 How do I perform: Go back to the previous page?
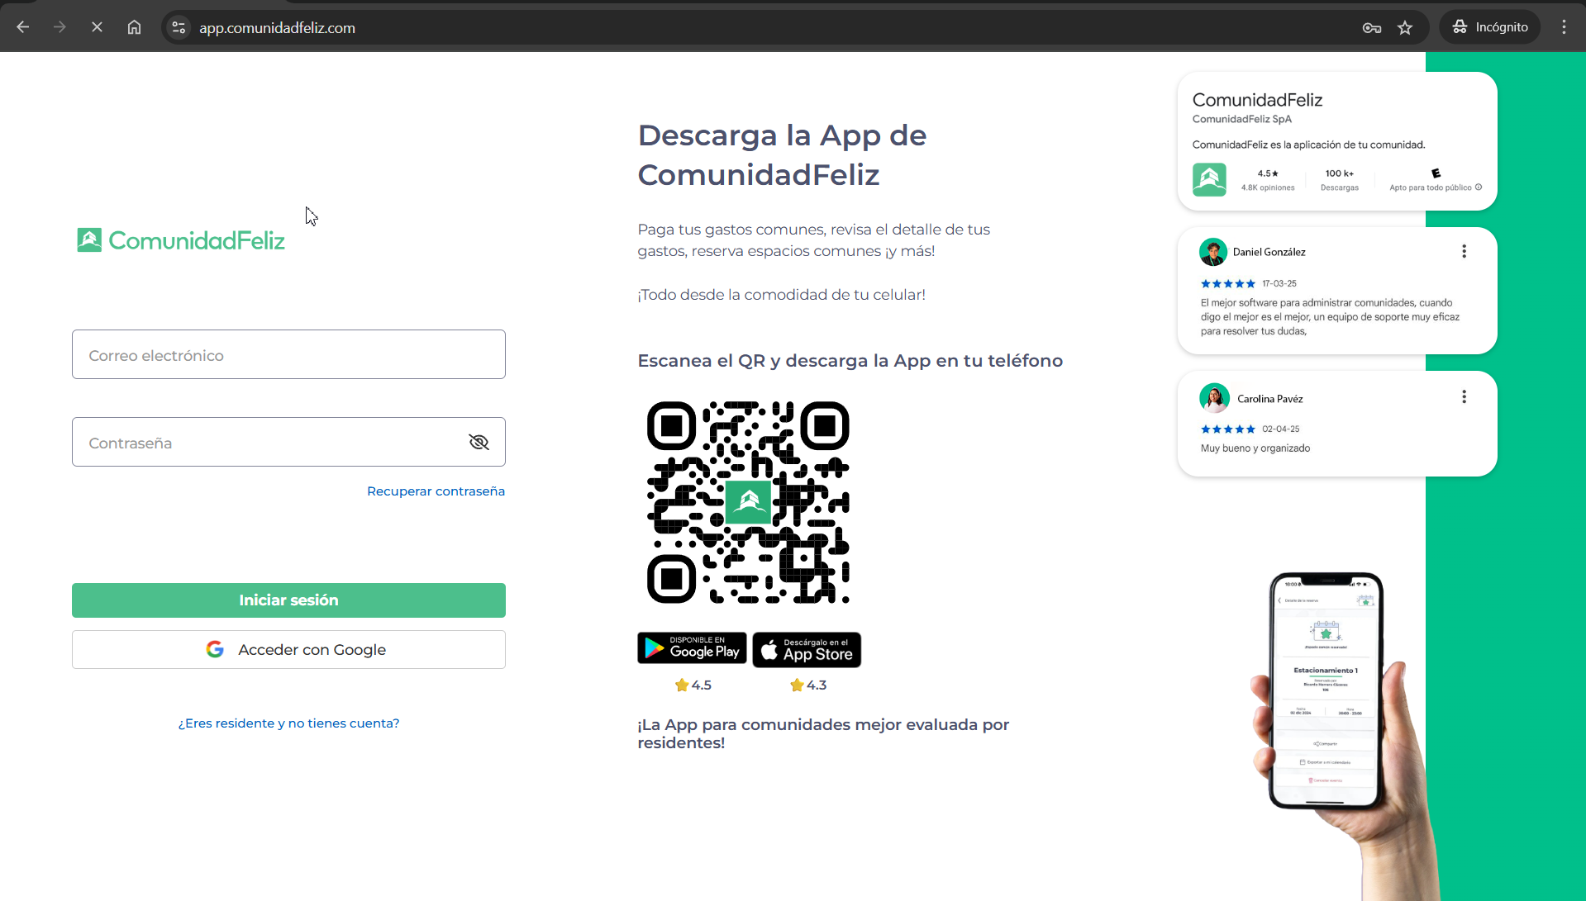coord(23,27)
